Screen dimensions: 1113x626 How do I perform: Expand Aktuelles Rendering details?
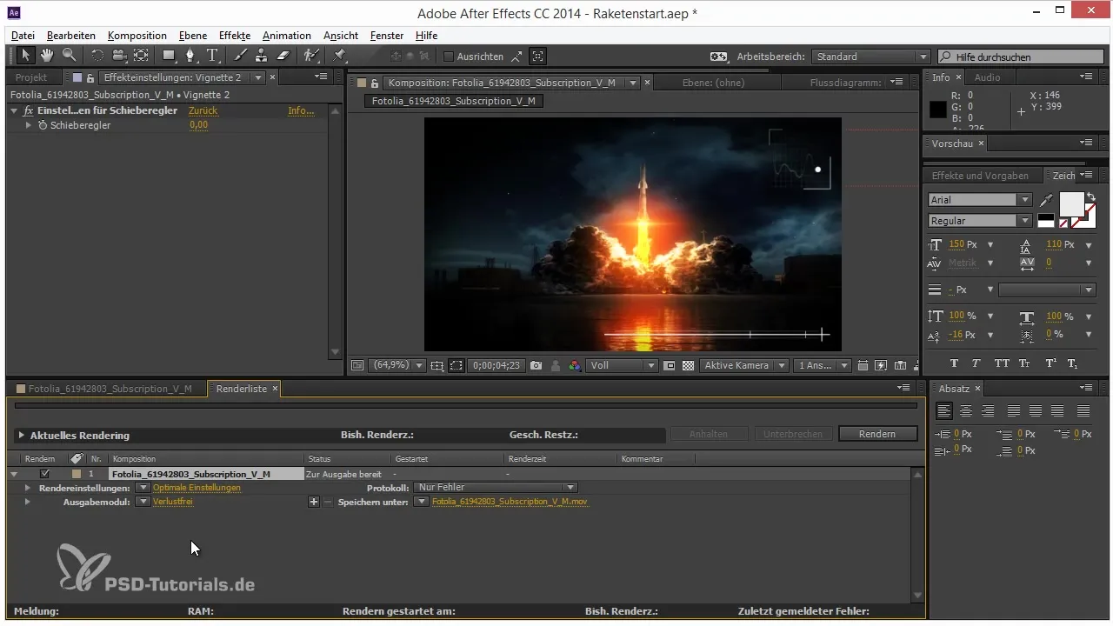tap(21, 435)
